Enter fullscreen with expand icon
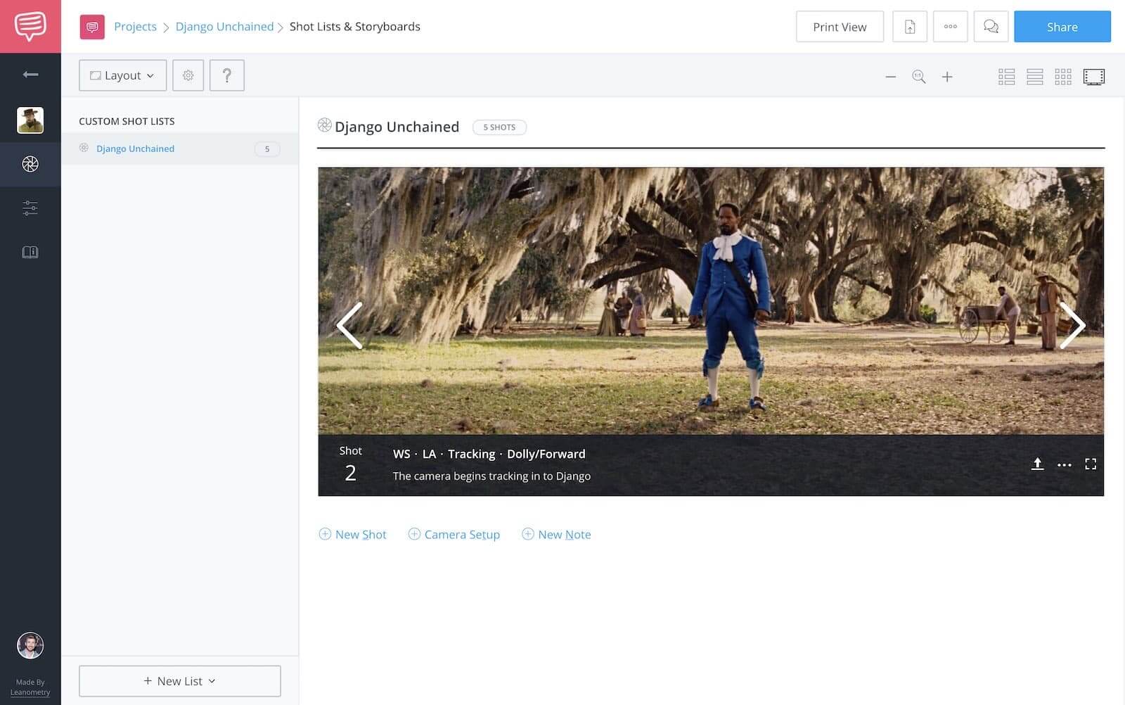1125x705 pixels. pos(1091,464)
